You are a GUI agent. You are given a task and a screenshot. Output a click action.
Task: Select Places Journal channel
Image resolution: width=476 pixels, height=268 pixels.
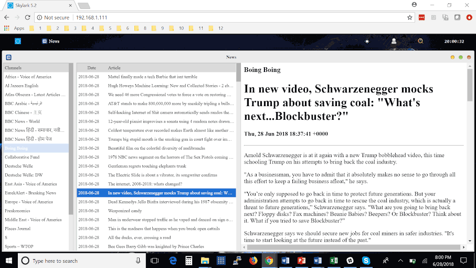(x=36, y=229)
